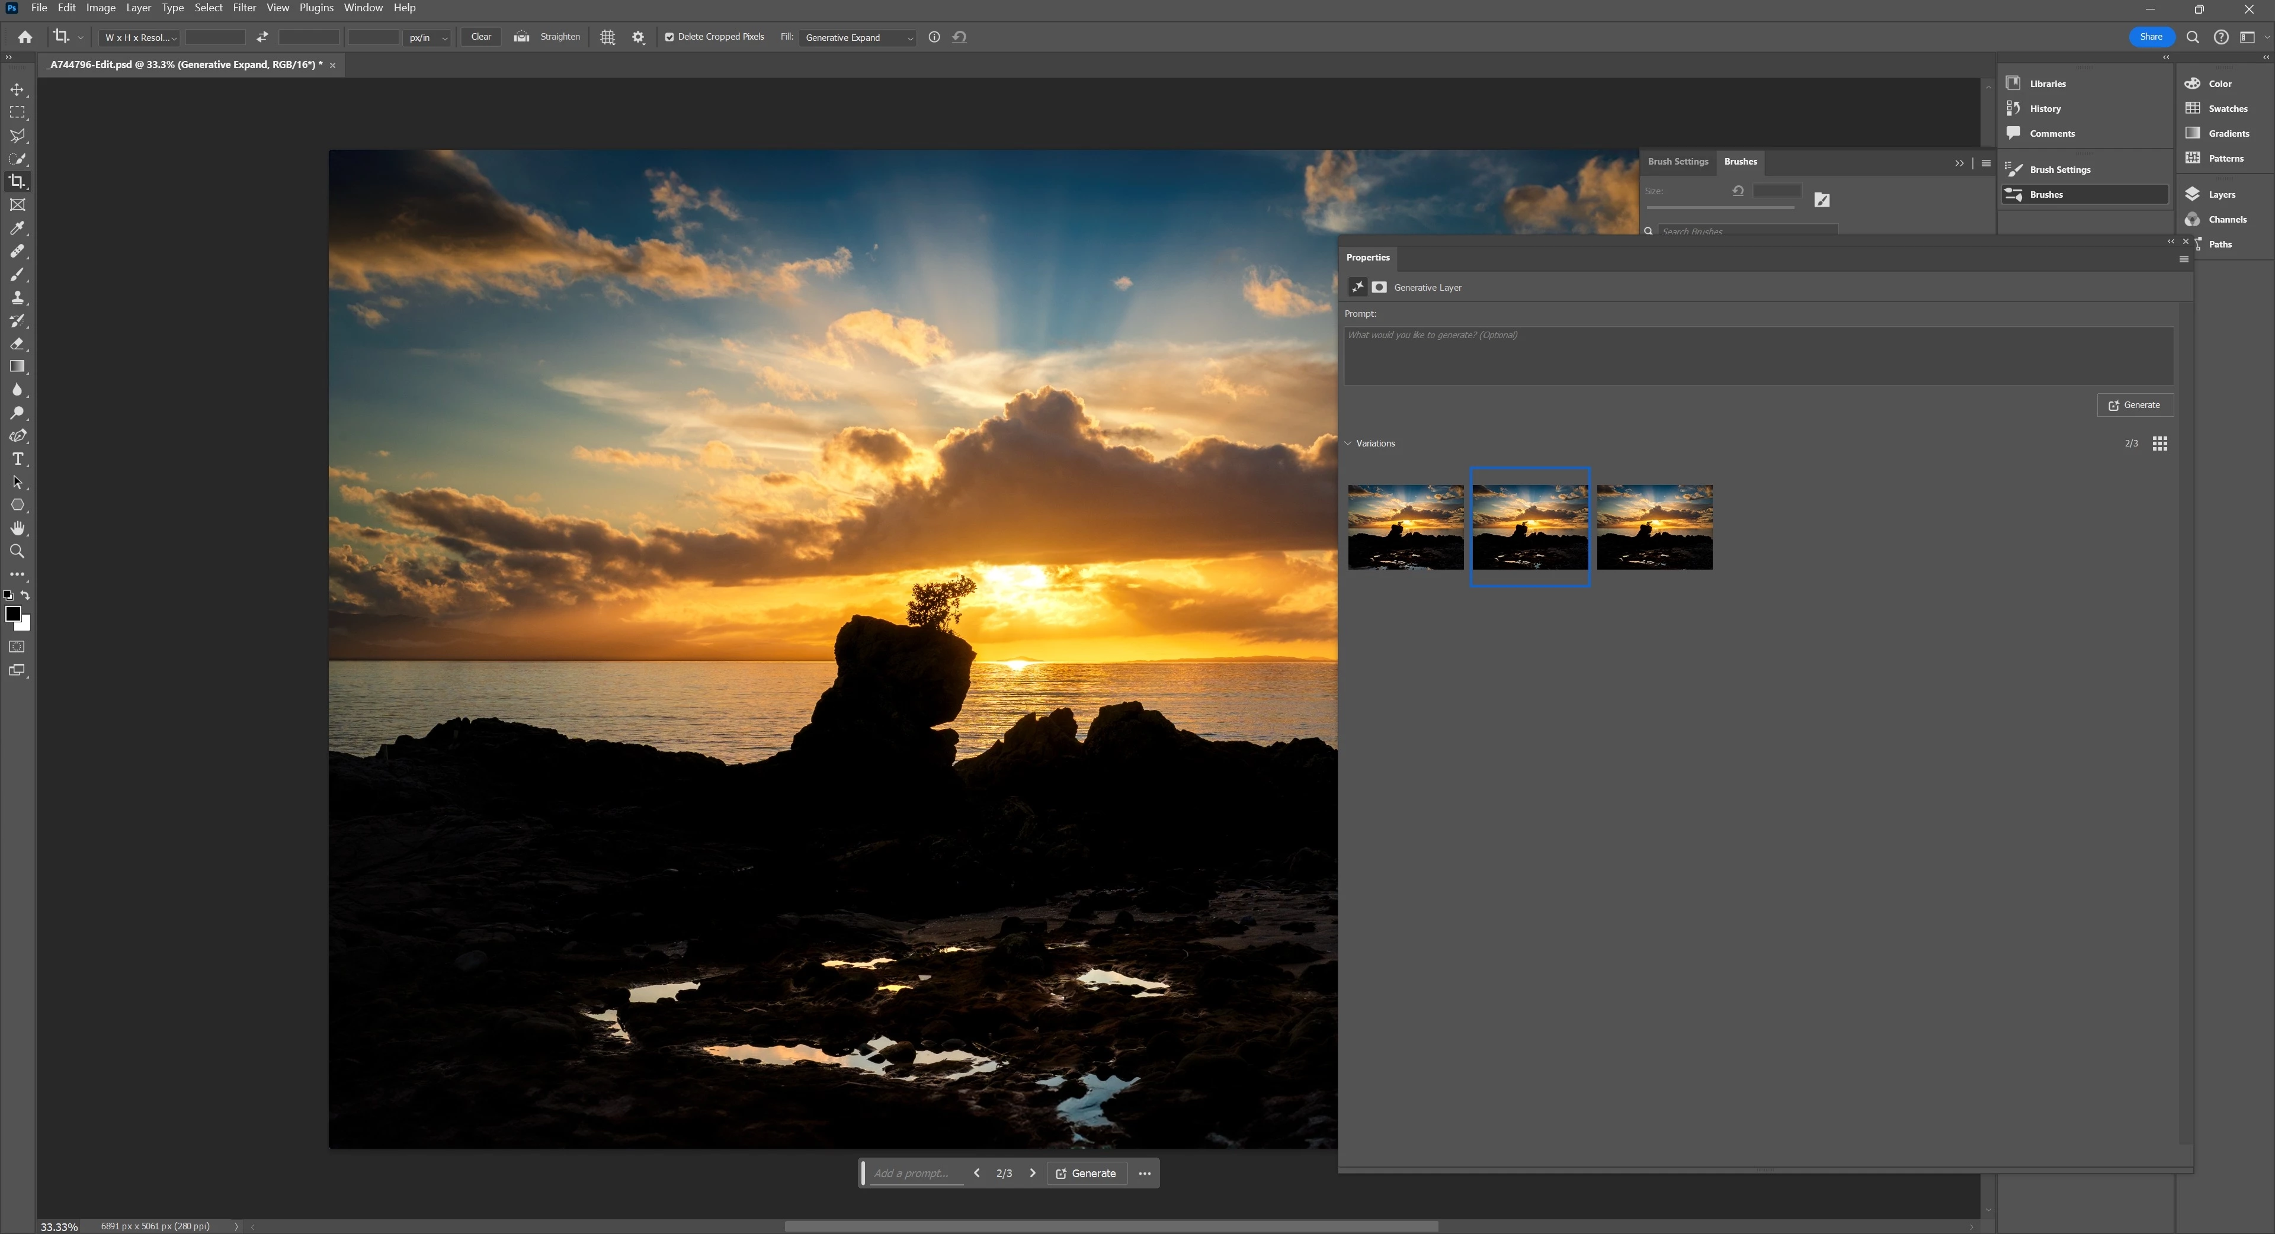Select the Horizontal Type tool
The height and width of the screenshot is (1234, 2275).
tap(17, 459)
